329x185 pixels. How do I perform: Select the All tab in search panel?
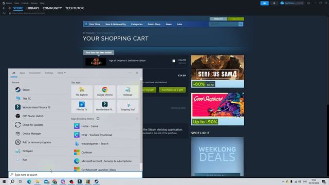point(14,73)
